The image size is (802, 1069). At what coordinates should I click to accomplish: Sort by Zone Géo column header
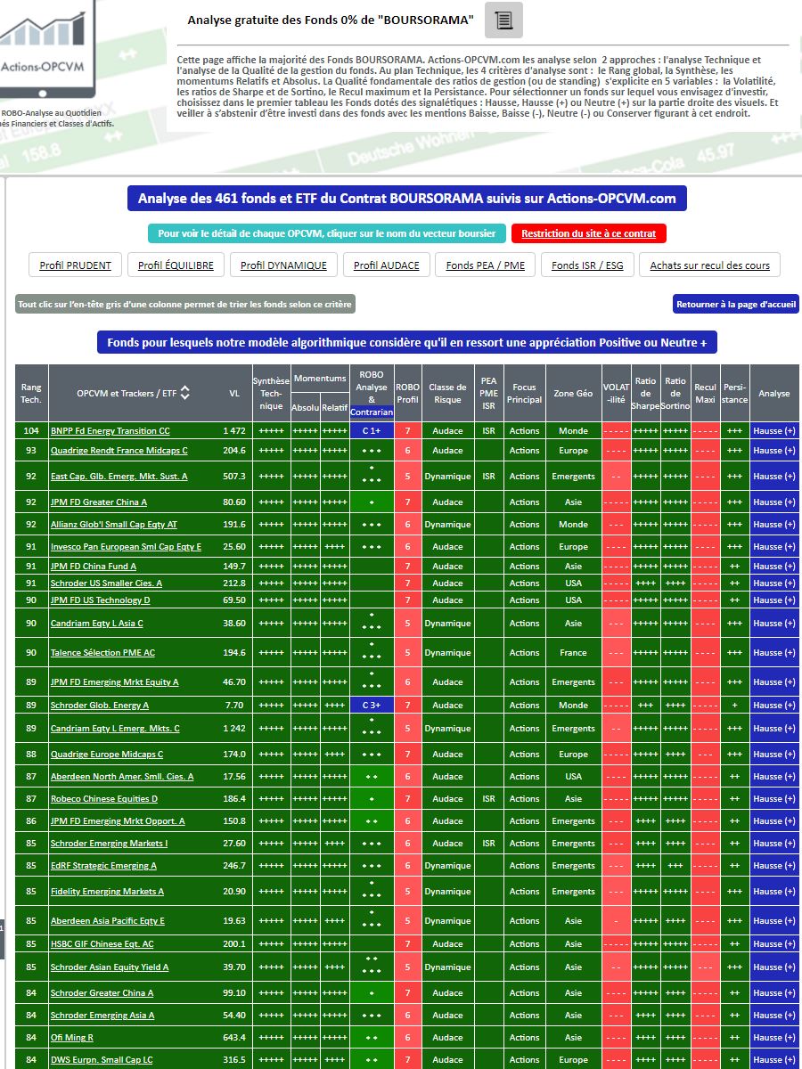(x=573, y=393)
